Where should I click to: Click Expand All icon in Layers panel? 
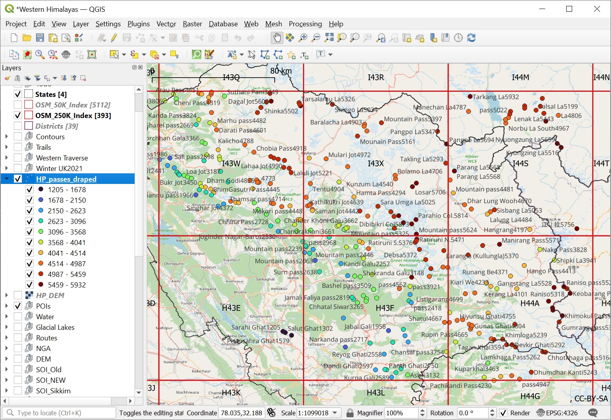pos(64,78)
